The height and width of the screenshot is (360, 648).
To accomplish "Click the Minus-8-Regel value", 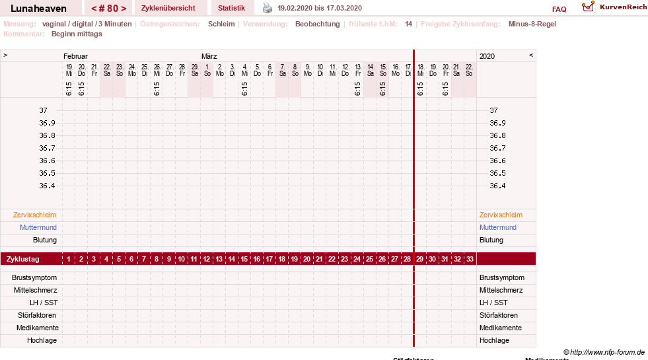I will tap(532, 24).
